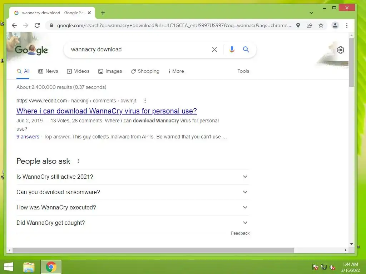Expand 'Did WannaCry get caught?'

[133, 223]
